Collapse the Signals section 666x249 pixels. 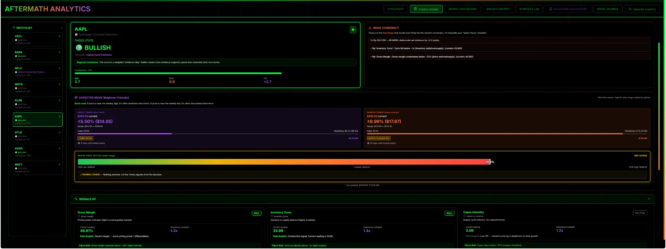(x=649, y=199)
